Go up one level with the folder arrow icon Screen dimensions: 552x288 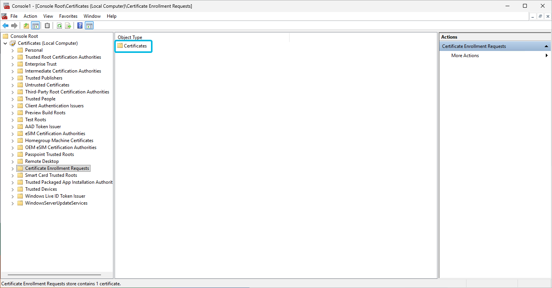tap(26, 26)
